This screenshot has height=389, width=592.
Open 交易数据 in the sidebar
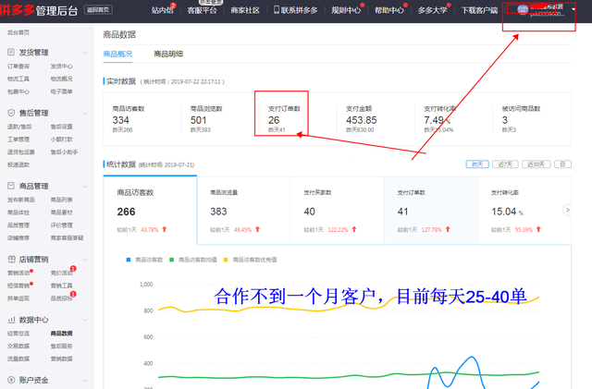(18, 346)
